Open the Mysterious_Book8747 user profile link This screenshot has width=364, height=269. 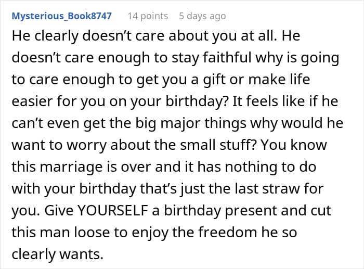[62, 16]
